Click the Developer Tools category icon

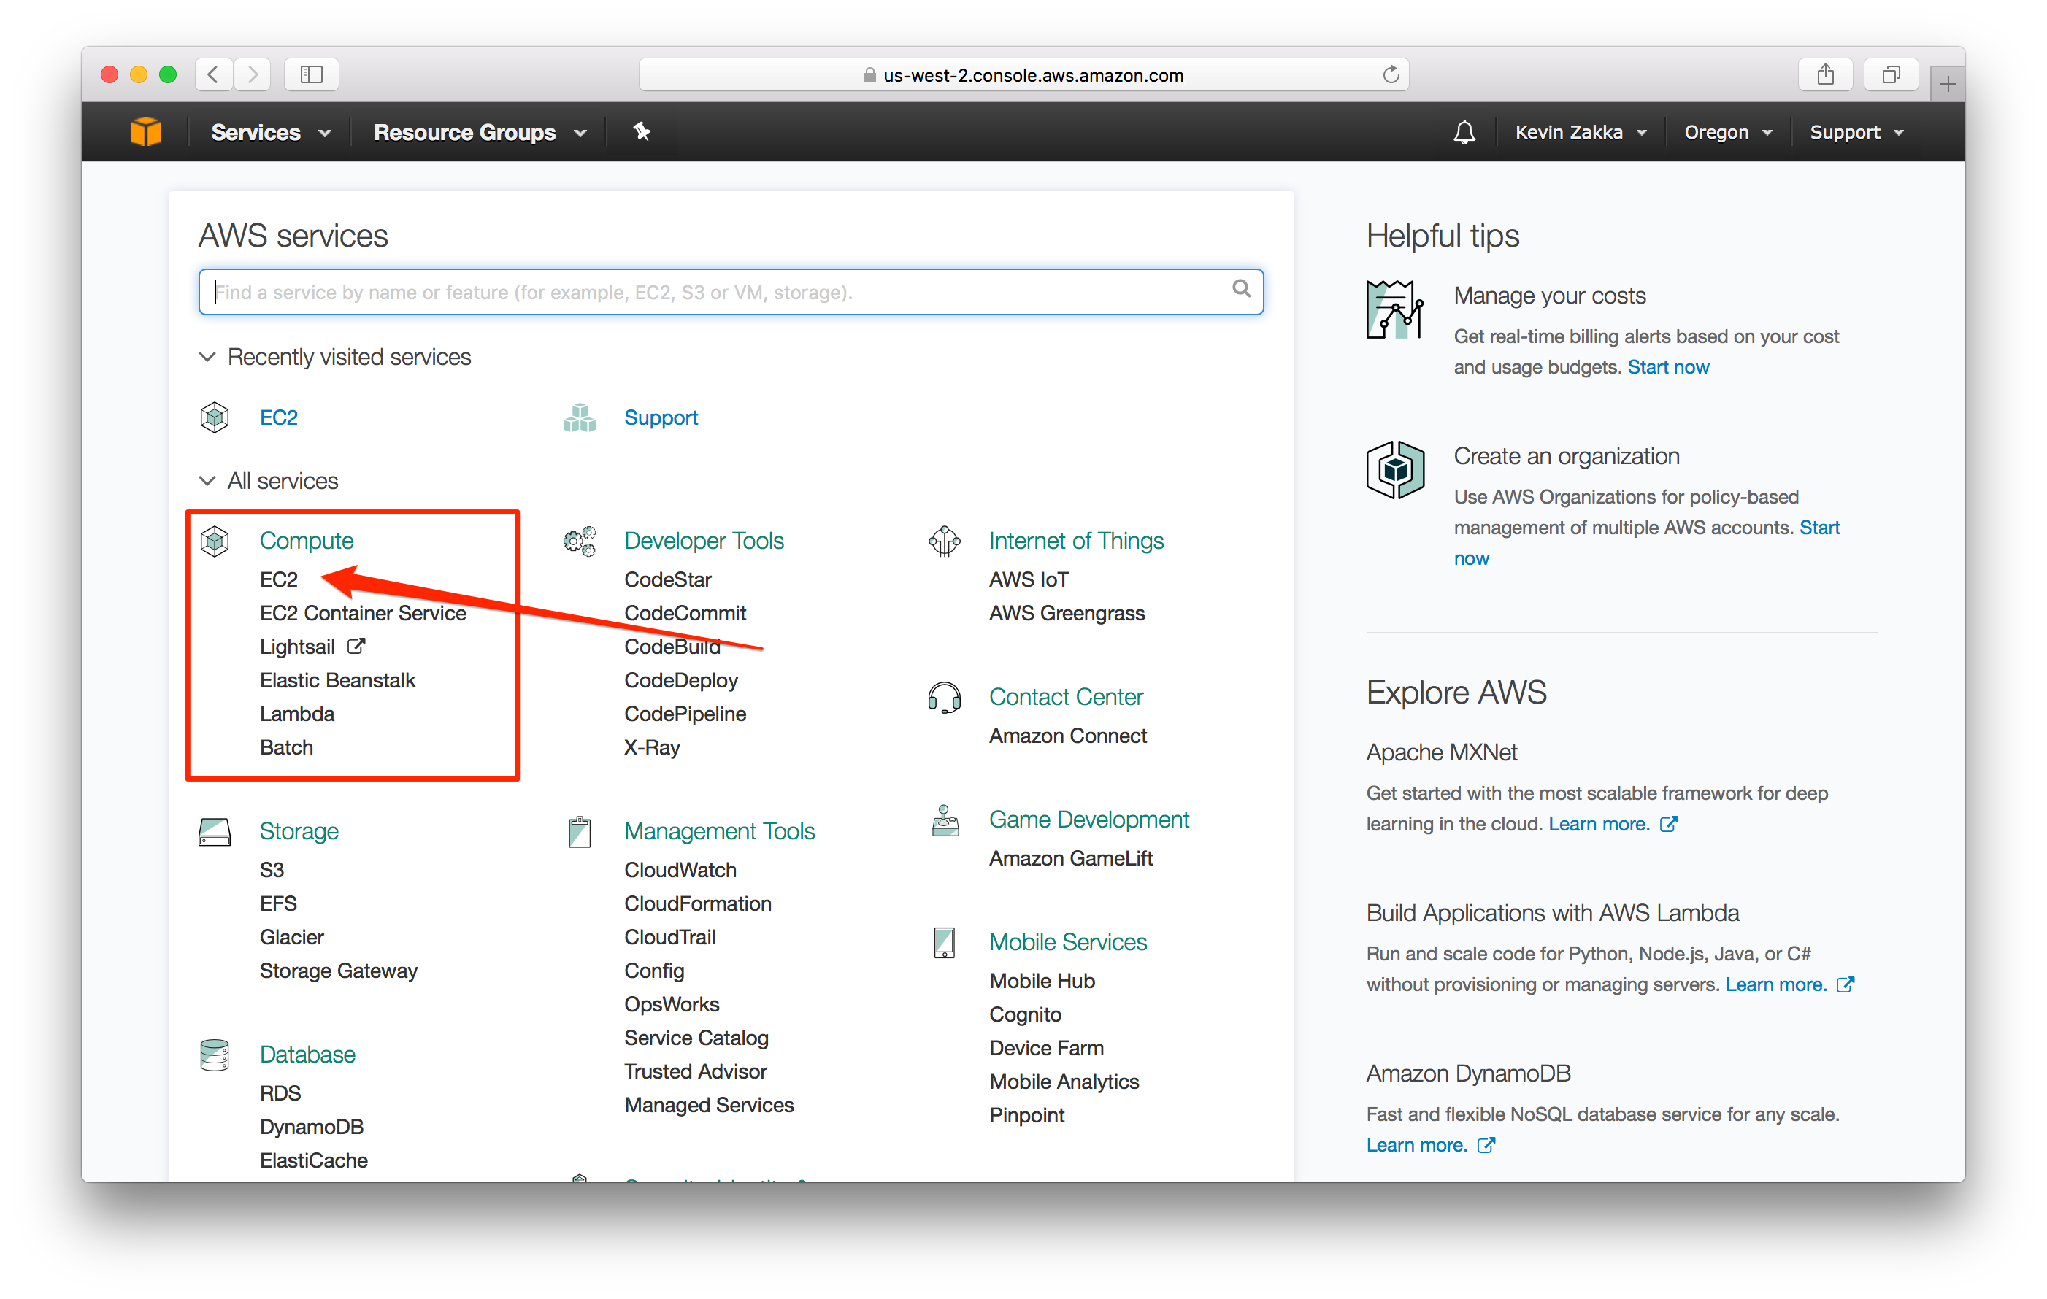pyautogui.click(x=582, y=540)
